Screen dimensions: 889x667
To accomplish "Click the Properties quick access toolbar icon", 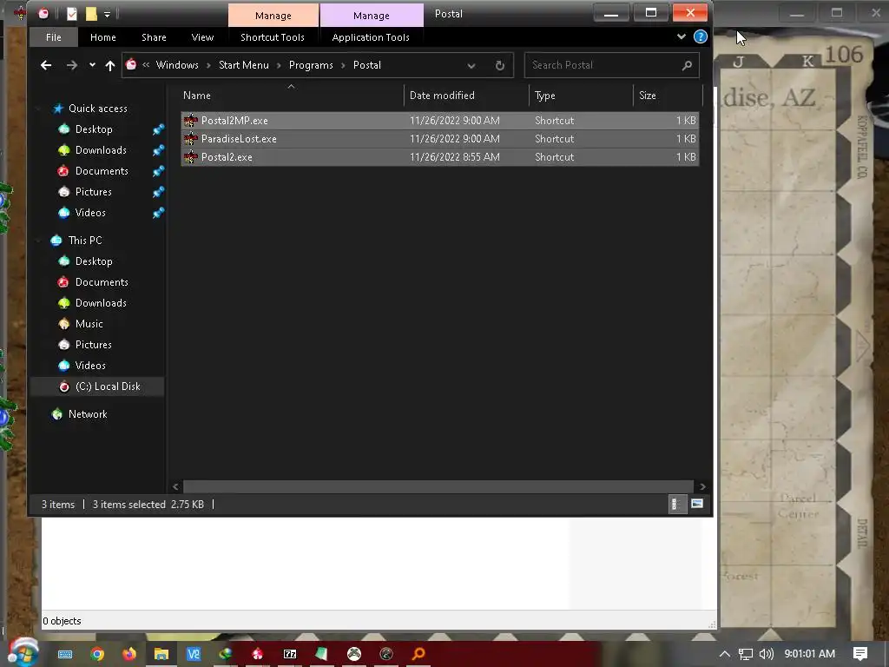I will coord(71,14).
